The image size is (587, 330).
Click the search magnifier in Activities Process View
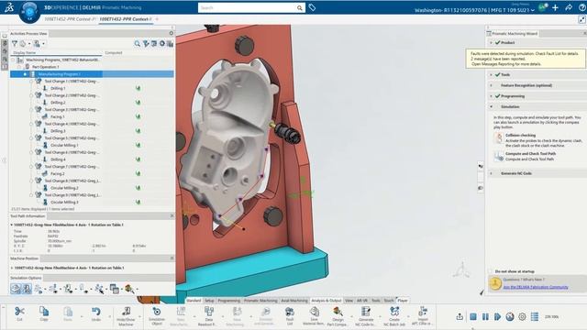pos(137,44)
